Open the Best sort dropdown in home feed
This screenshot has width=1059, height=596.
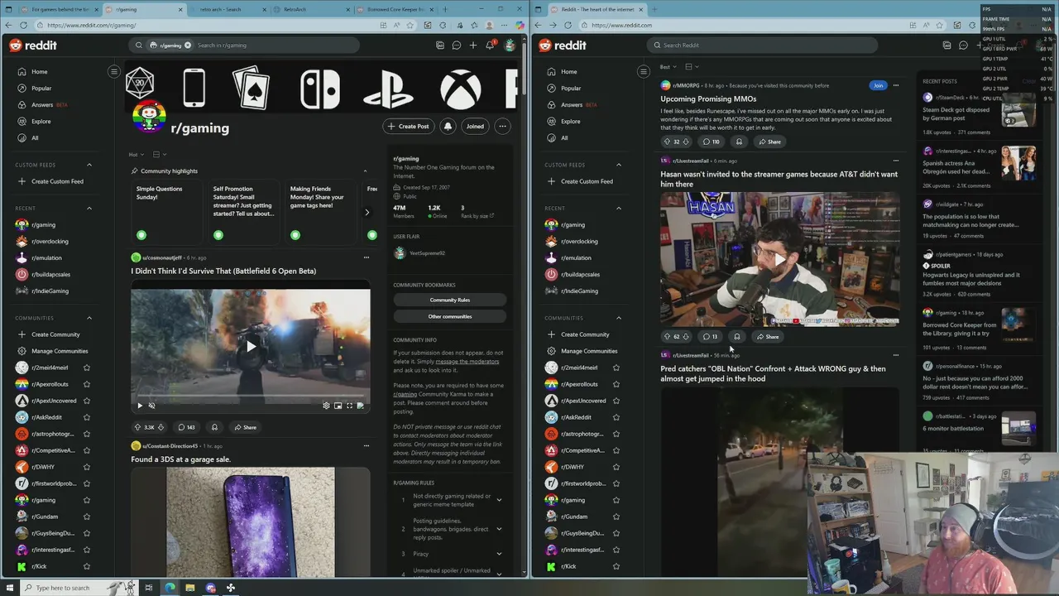pyautogui.click(x=668, y=67)
